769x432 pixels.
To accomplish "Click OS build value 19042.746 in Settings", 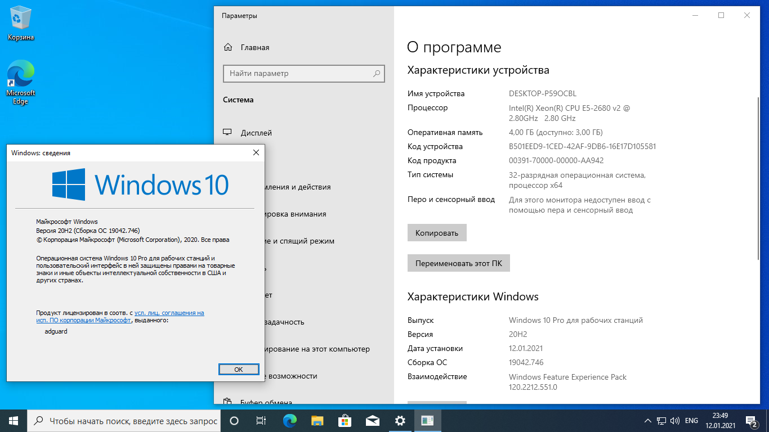I will pos(526,362).
